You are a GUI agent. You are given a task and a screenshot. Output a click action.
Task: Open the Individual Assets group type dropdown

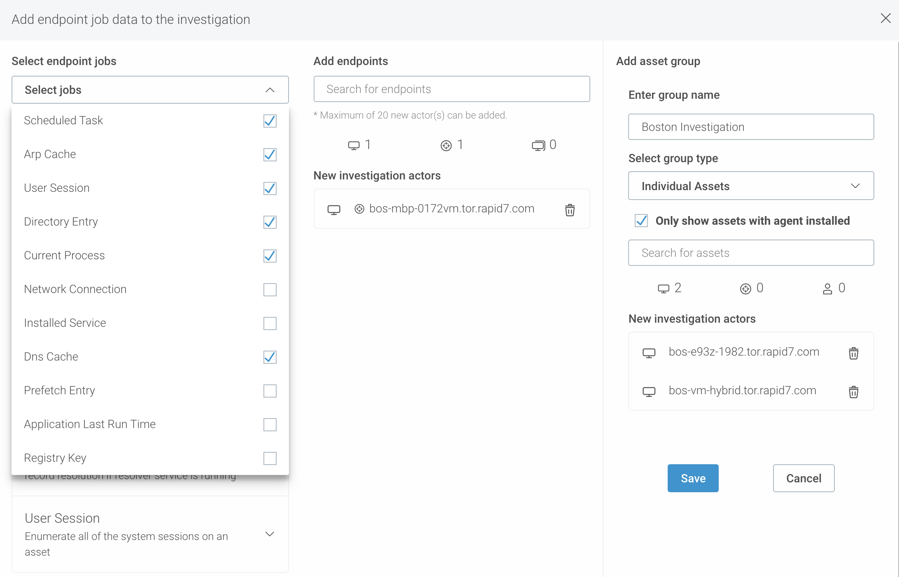coord(751,186)
